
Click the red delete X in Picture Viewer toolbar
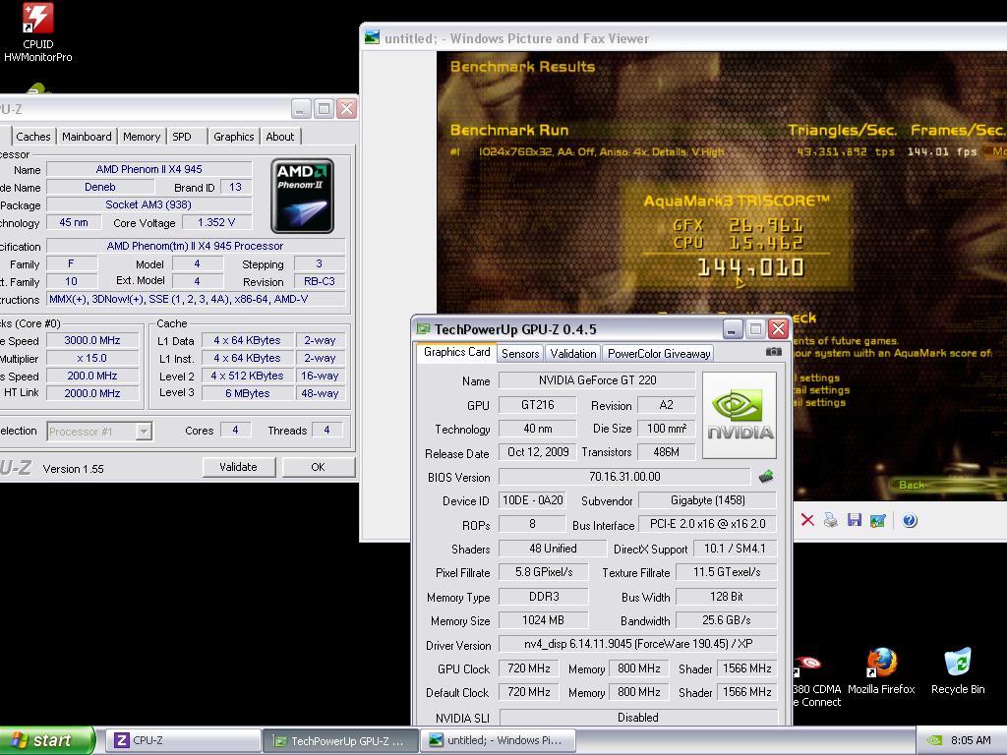pos(807,520)
